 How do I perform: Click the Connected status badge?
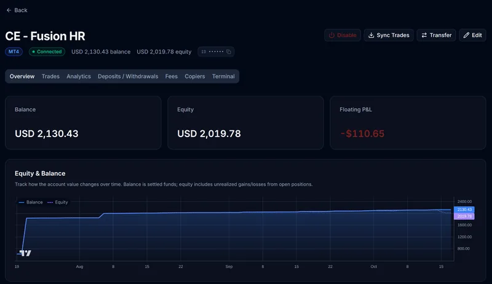[47, 52]
